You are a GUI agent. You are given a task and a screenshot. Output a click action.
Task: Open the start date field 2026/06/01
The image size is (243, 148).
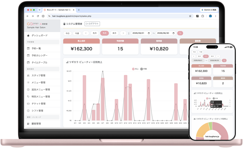coord(141,33)
